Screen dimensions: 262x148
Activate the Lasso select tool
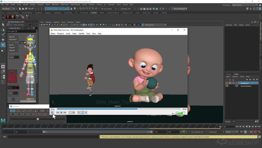click(3, 29)
